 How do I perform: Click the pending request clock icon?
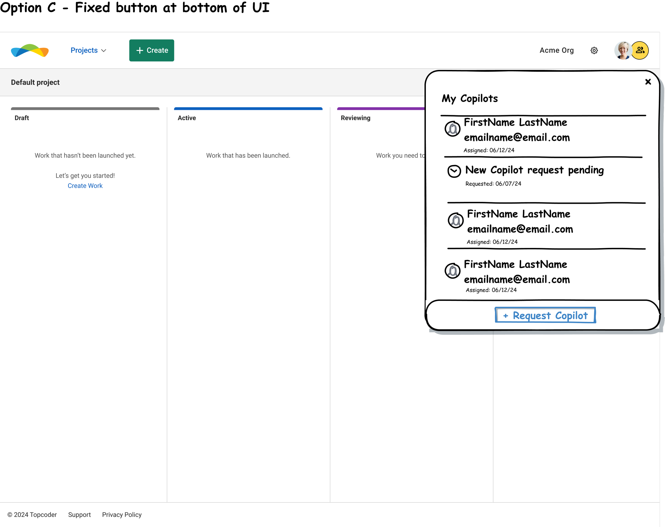pos(454,171)
